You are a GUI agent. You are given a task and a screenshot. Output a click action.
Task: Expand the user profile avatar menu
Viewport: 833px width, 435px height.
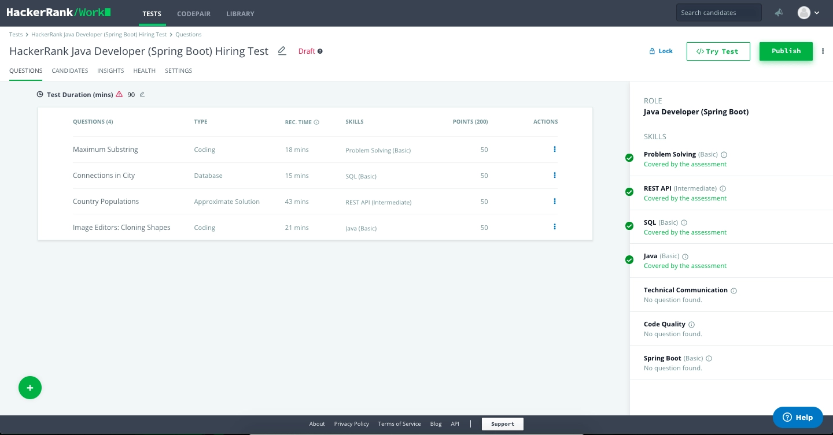(x=808, y=13)
